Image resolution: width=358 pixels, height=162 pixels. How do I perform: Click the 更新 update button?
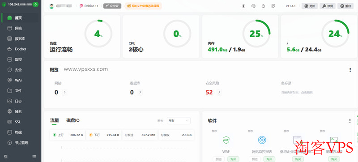[310, 6]
